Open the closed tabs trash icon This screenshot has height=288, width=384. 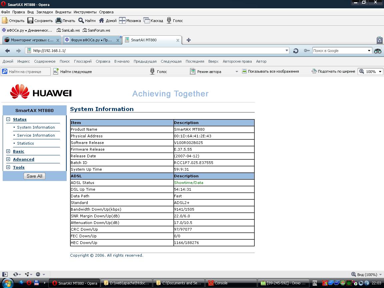(379, 40)
